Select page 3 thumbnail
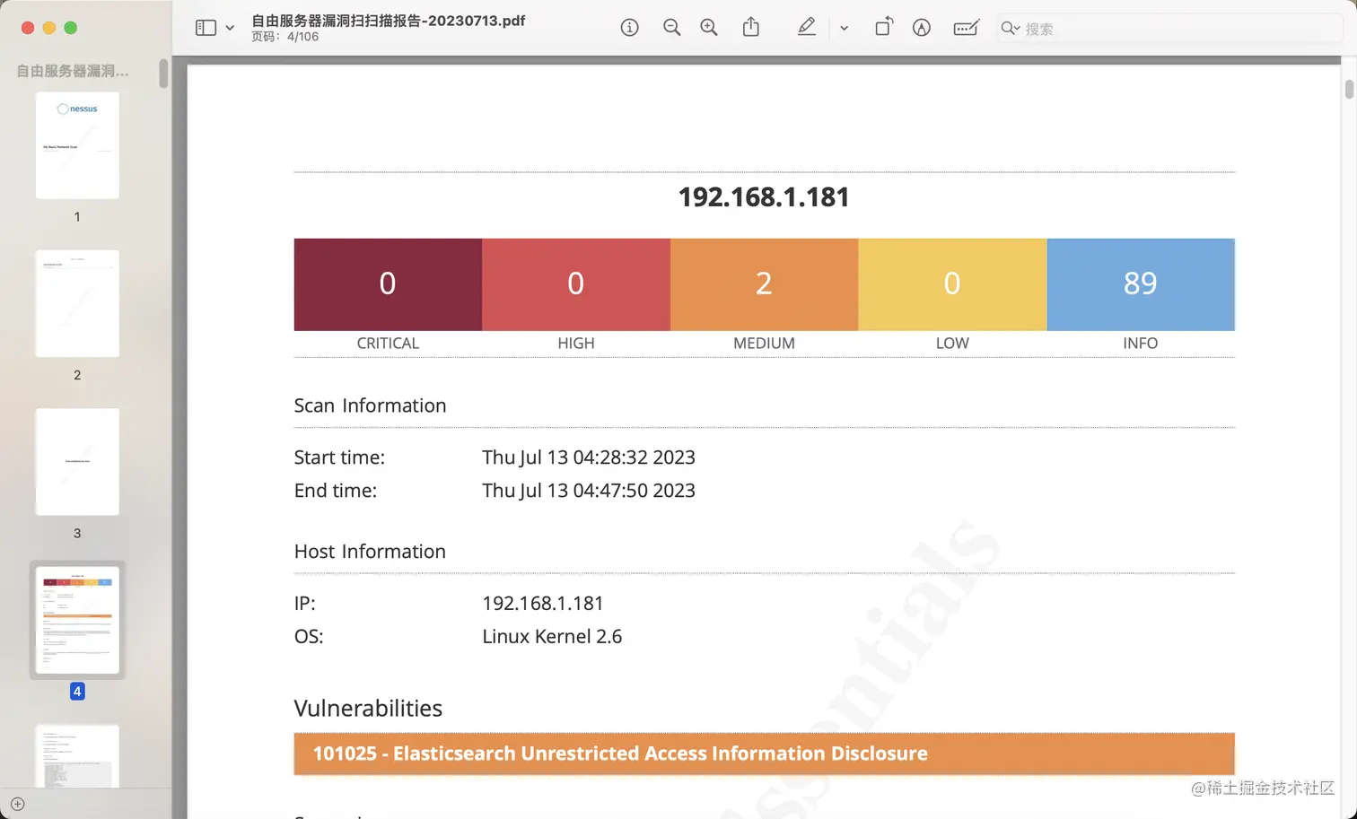 (x=77, y=462)
